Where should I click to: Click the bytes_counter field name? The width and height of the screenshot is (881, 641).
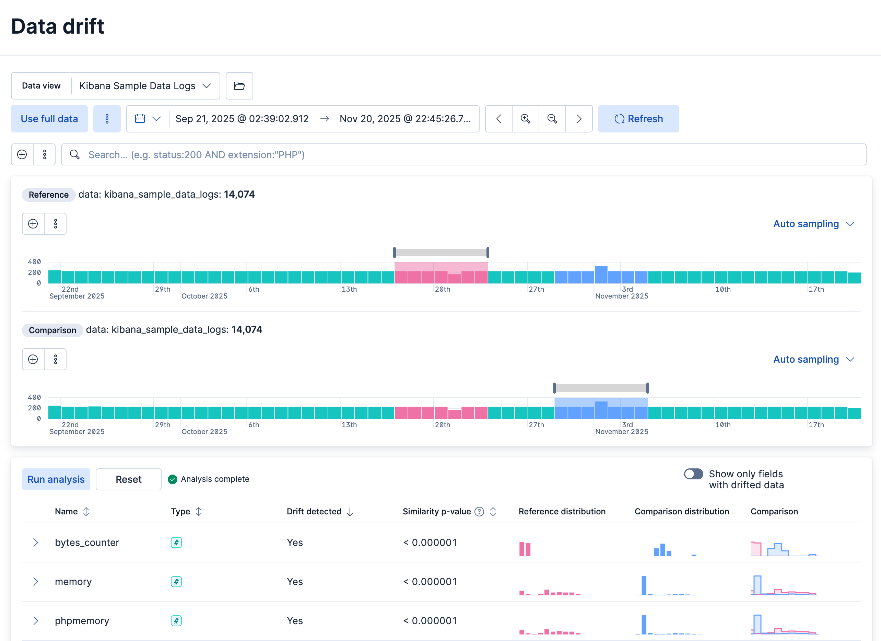87,543
